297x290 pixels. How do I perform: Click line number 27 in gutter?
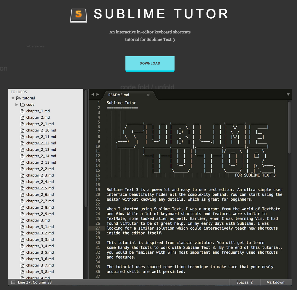[x=98, y=228]
